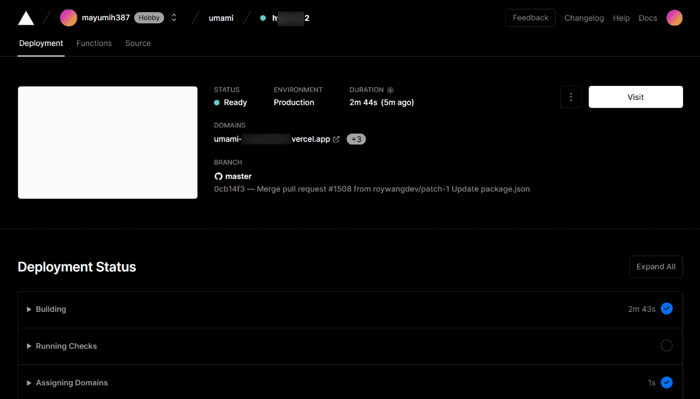
Task: Click the Assigning Domains blue checkmark
Action: tap(666, 383)
